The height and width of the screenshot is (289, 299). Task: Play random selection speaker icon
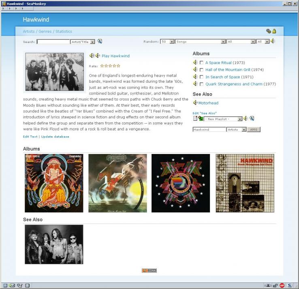coord(273,41)
